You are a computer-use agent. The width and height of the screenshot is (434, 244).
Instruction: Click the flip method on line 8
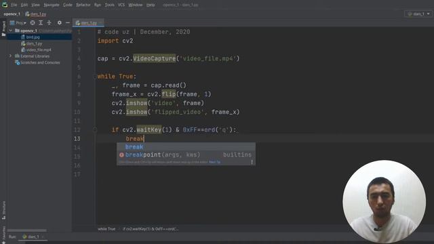(169, 94)
